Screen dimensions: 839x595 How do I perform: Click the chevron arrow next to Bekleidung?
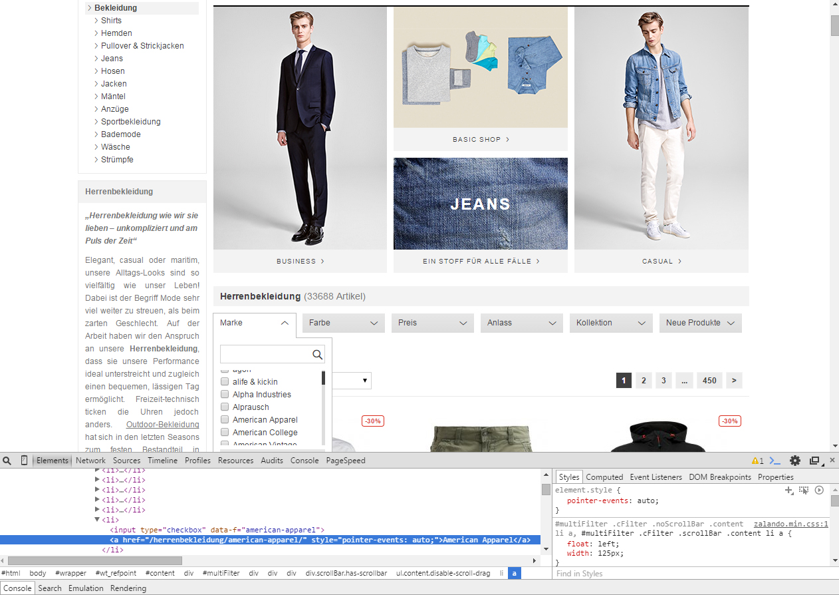point(89,8)
